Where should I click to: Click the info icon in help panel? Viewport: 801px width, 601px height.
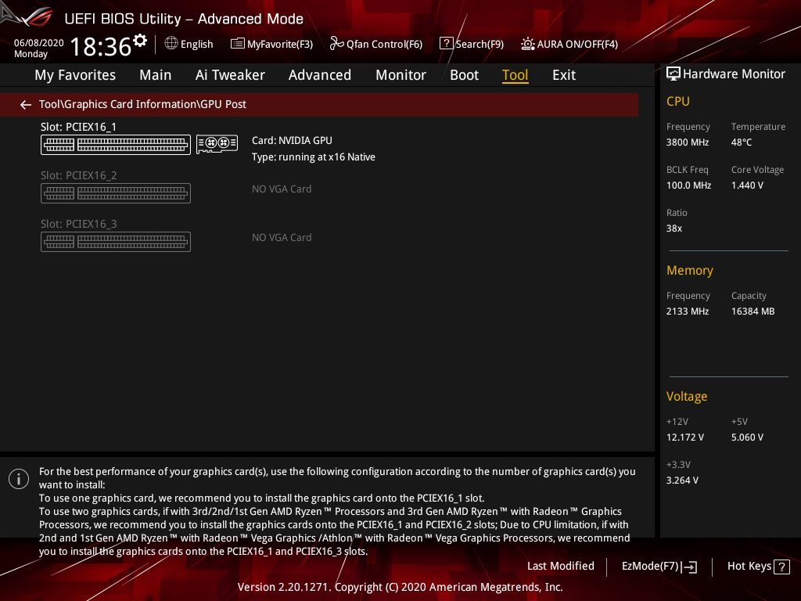point(19,479)
